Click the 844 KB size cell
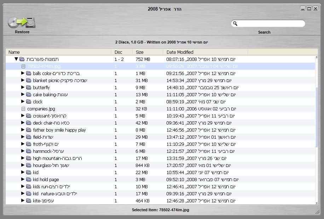Viewport: 324px width, 219px height. pos(143,165)
